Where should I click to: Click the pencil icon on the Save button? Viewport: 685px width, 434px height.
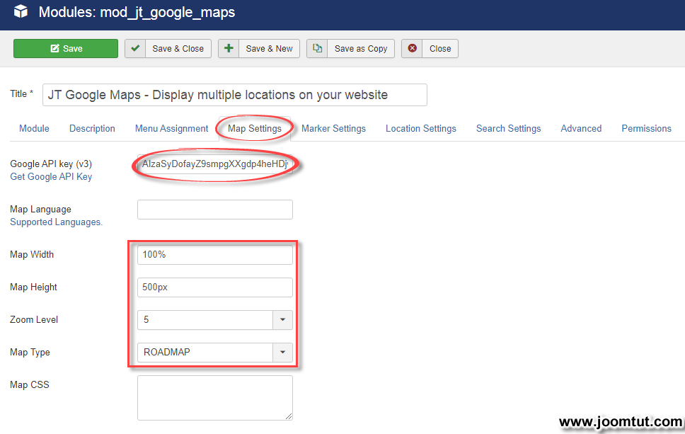pos(54,49)
